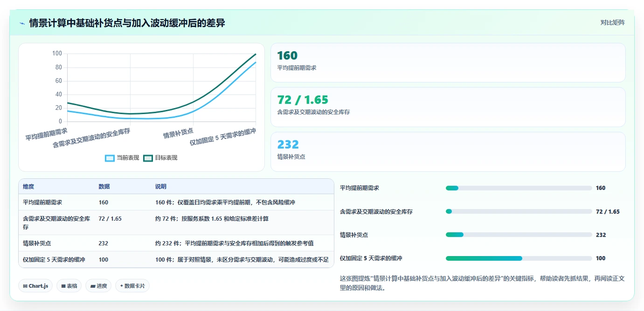Click the progress value 72 / 1.65

coord(608,211)
